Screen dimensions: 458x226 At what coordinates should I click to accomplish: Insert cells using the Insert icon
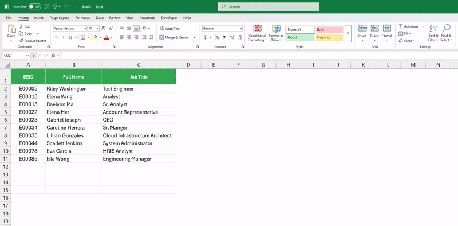tap(362, 28)
